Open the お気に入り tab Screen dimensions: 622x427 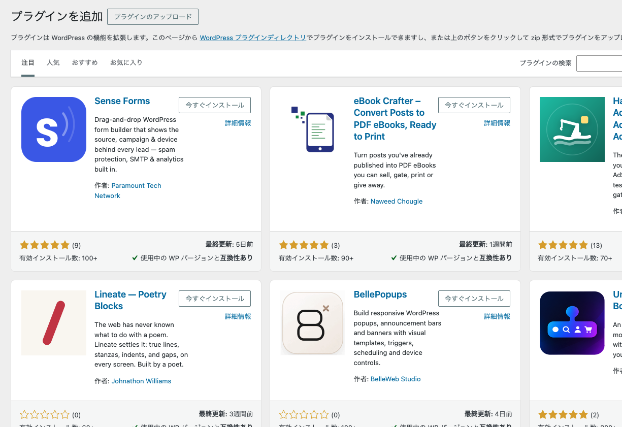tap(126, 63)
